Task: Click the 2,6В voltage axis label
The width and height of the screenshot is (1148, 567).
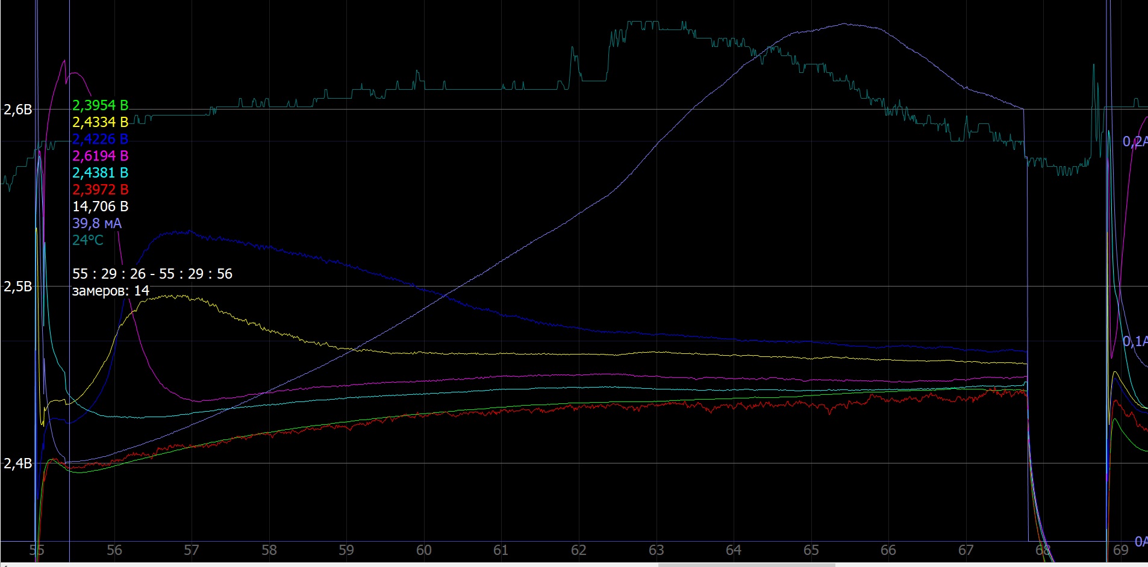Action: 17,110
